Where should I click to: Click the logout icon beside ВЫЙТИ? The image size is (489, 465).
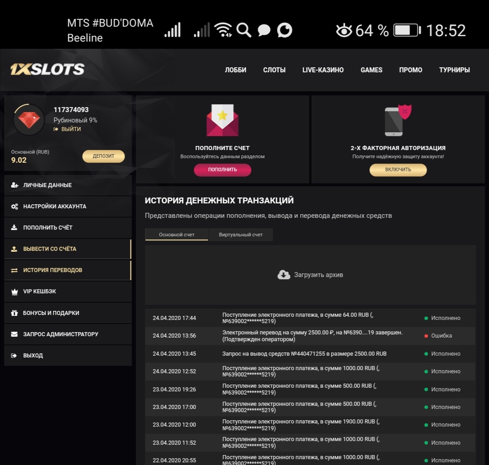(x=56, y=129)
